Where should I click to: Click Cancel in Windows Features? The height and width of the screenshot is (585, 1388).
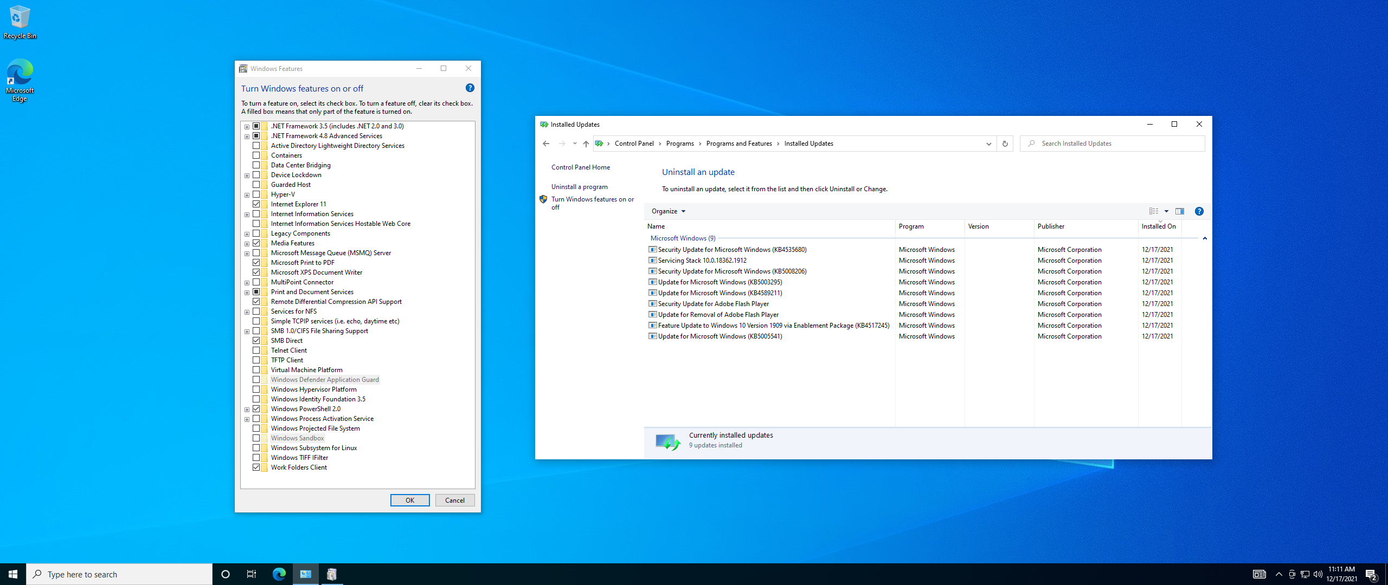point(455,500)
